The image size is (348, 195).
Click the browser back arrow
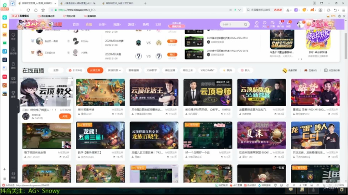[13, 10]
